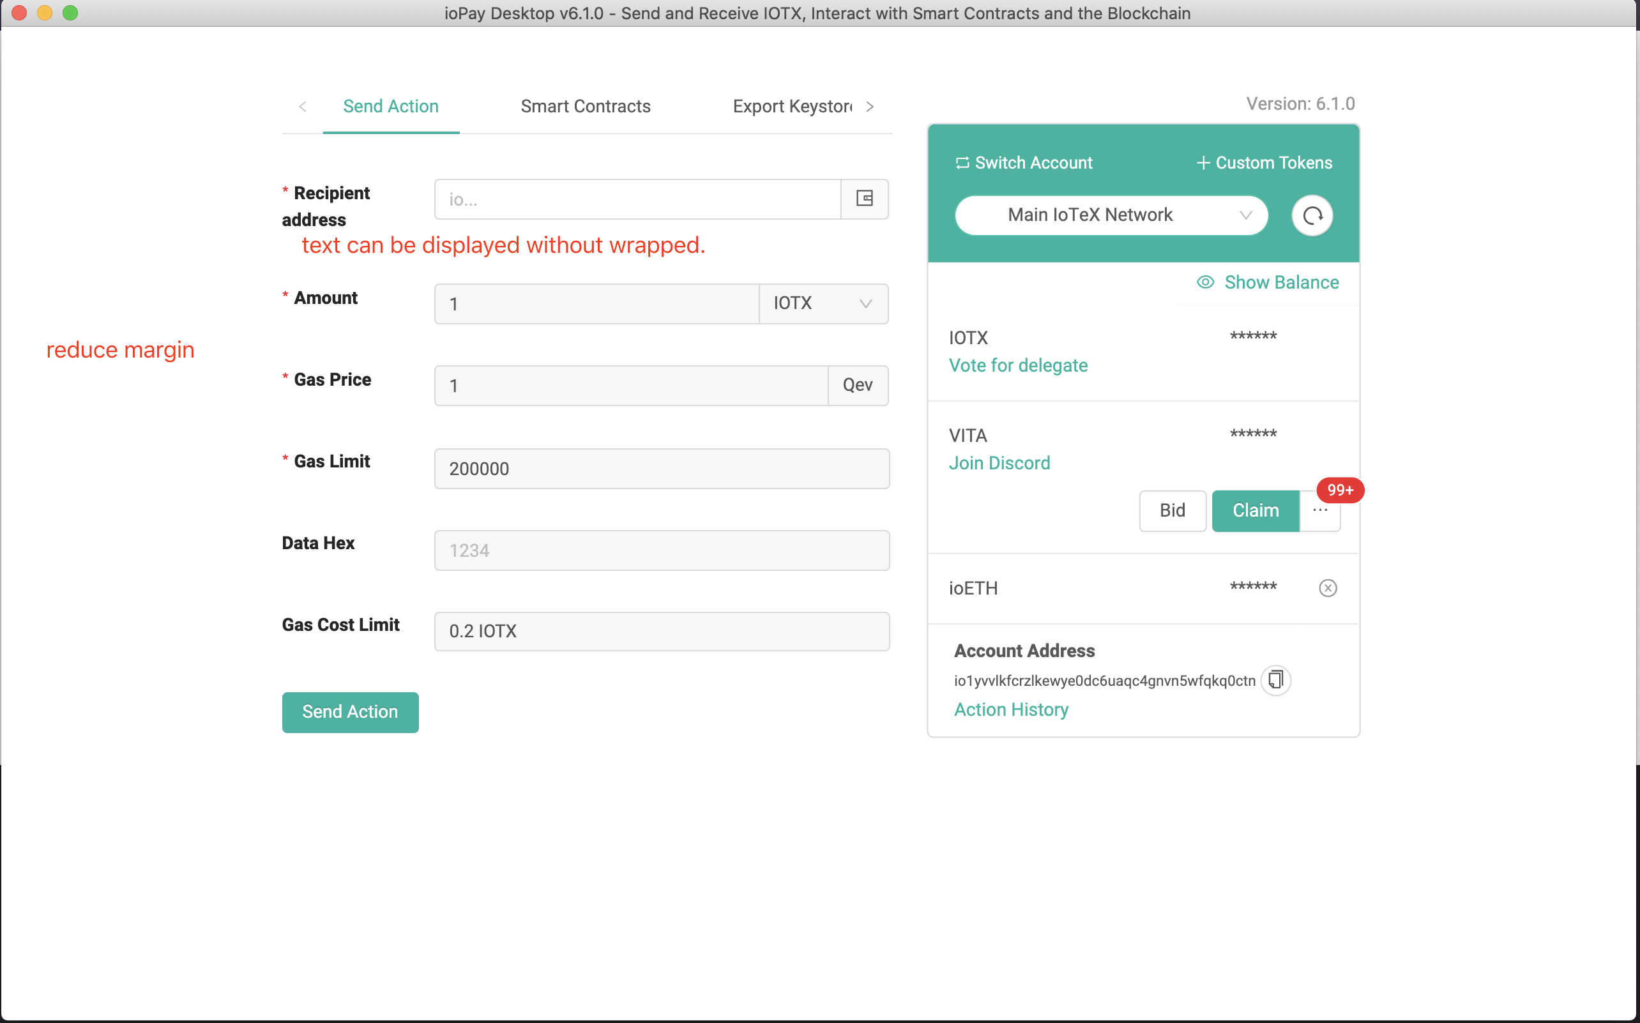Open the Qev gas price unit selector
1640x1023 pixels.
858,385
